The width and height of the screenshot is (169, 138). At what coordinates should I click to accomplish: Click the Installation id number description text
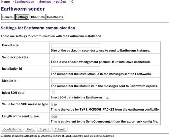point(101,74)
